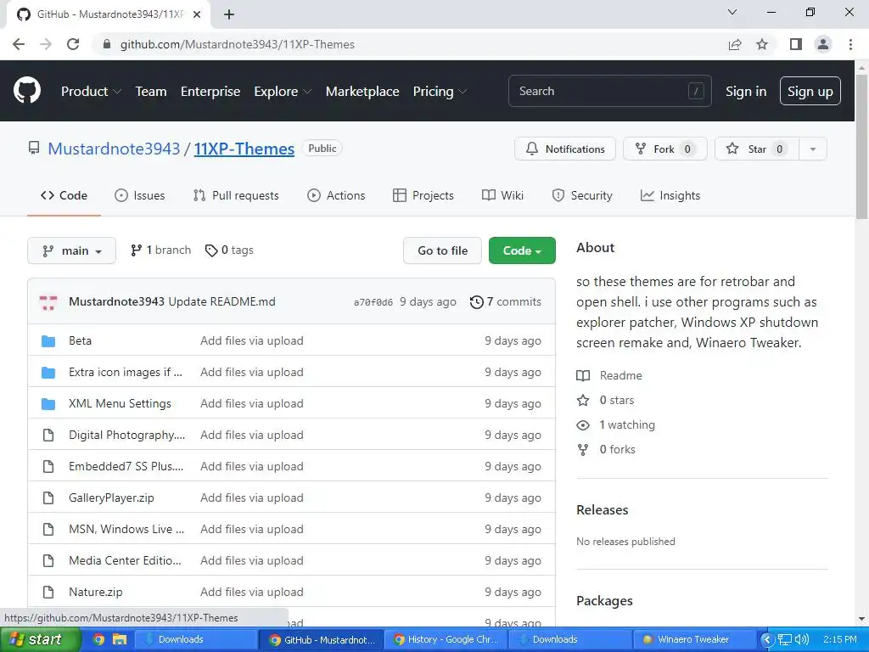Click the watching eye icon
The height and width of the screenshot is (652, 869).
click(x=583, y=425)
